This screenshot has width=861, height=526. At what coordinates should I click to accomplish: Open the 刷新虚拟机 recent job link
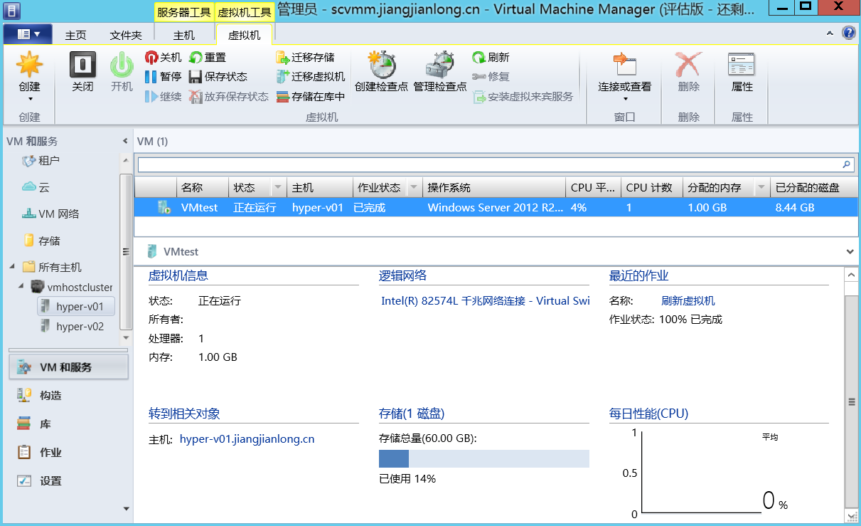[688, 300]
